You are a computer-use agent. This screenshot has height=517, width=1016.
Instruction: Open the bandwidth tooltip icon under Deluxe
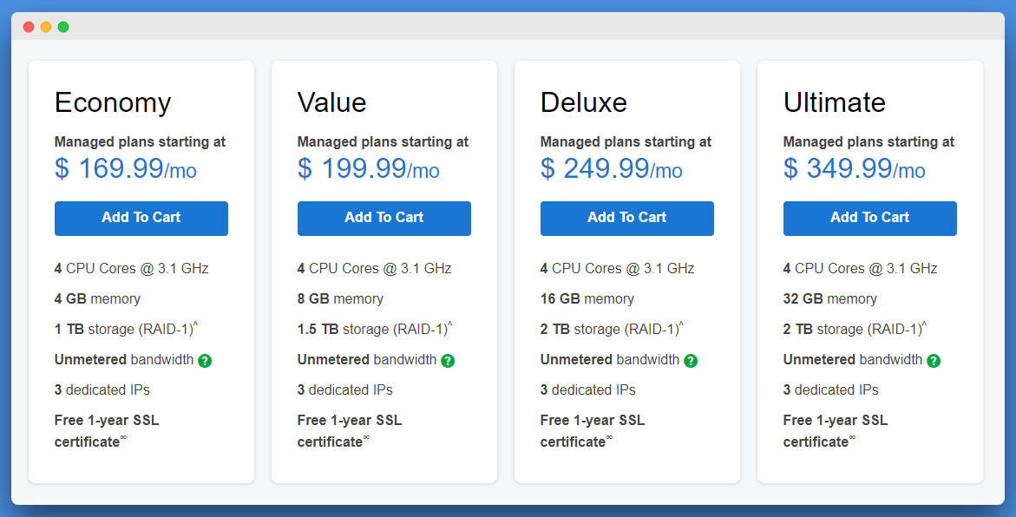[x=692, y=360]
